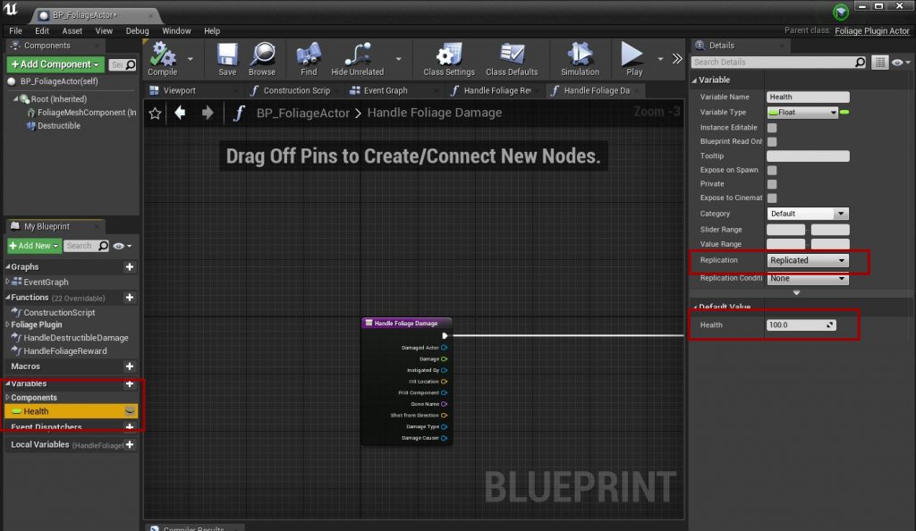Viewport: 916px width, 531px height.
Task: Click the Health default value field
Action: coord(801,325)
